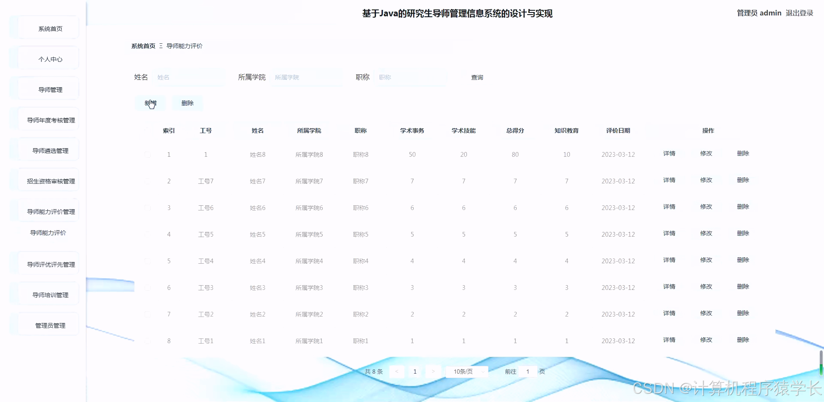This screenshot has width=824, height=402.
Task: Click 修改 on the 工号6 row
Action: point(706,207)
